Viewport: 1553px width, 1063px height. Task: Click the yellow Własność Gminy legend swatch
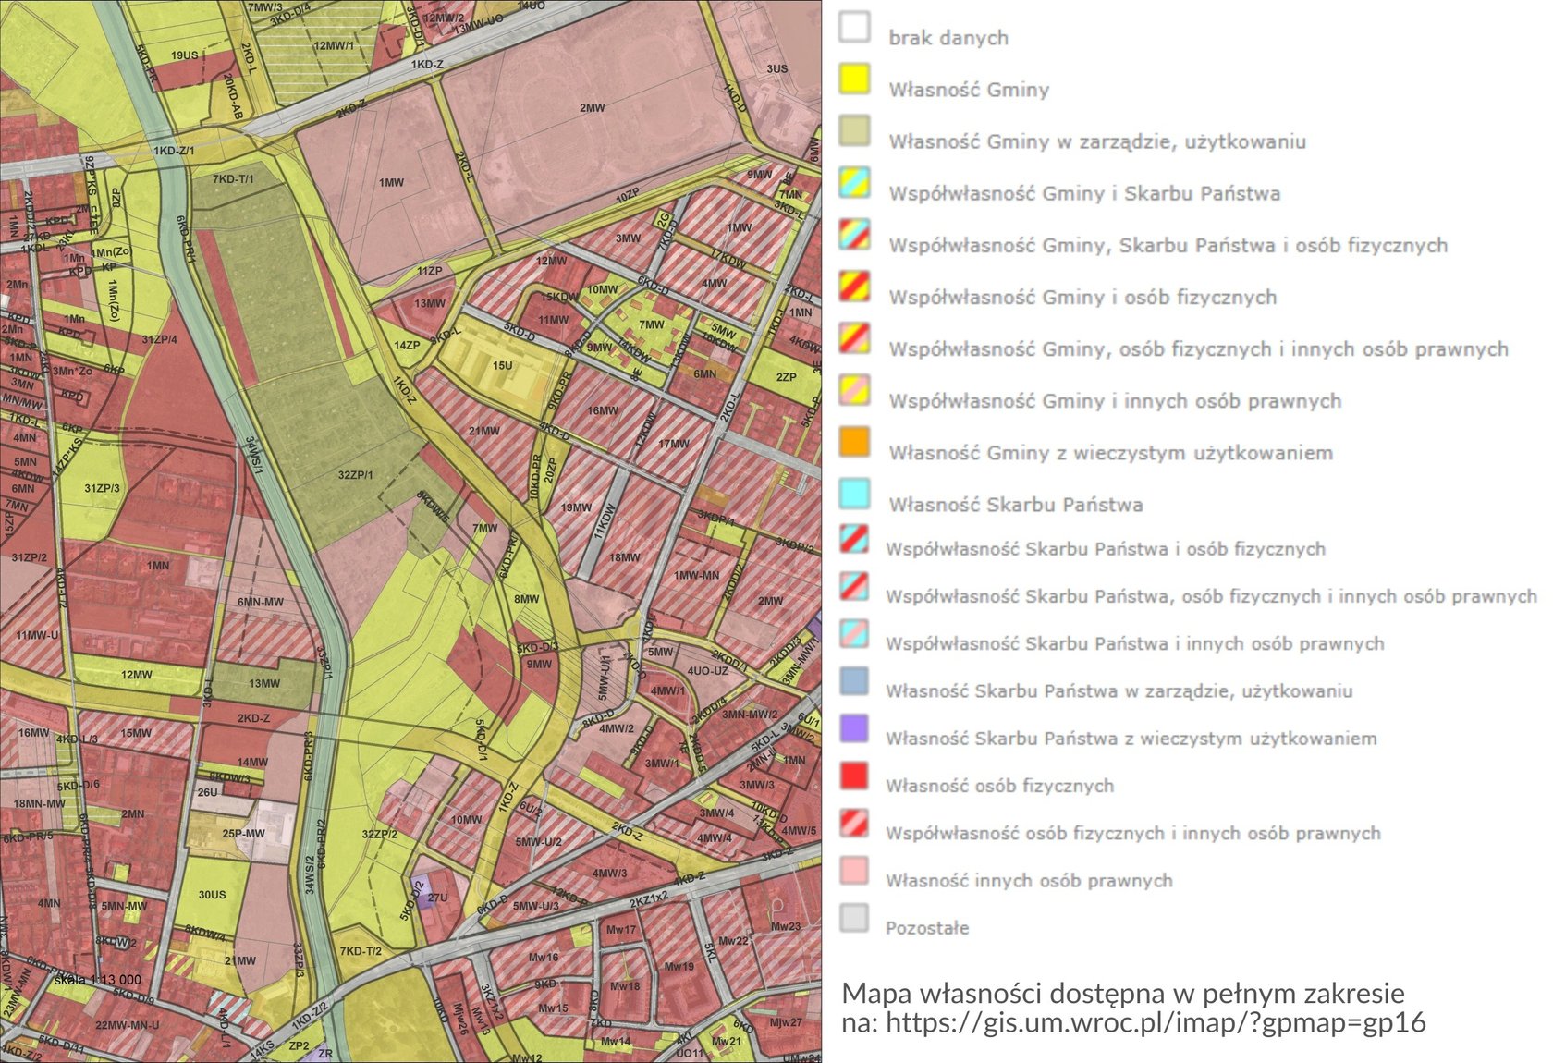click(x=854, y=79)
